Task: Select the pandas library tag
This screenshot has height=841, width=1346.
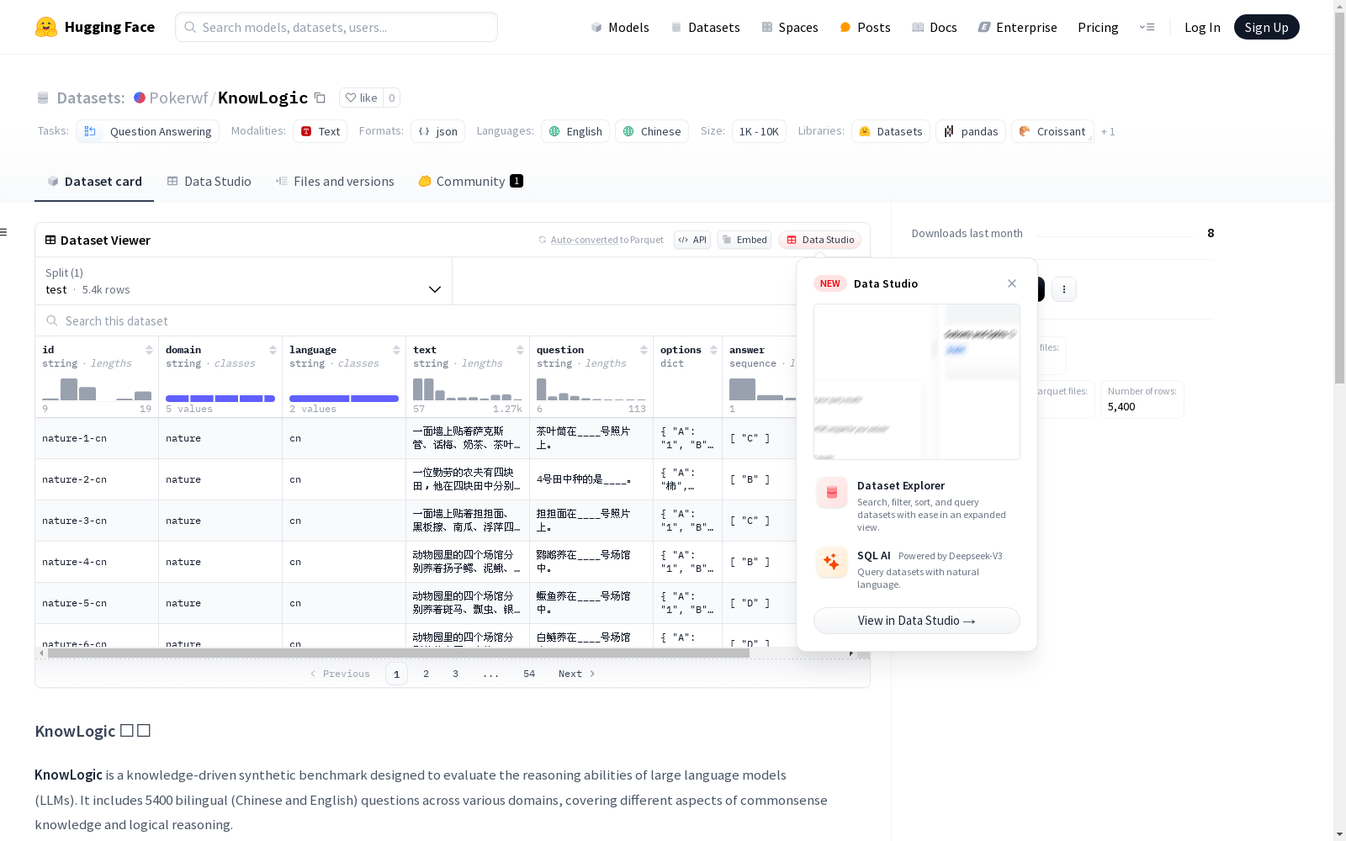Action: 970,131
